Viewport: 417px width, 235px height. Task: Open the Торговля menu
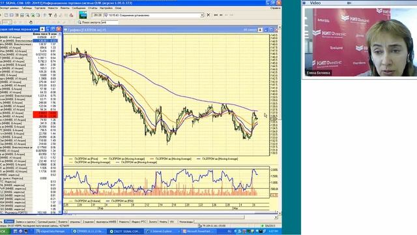coord(40,8)
